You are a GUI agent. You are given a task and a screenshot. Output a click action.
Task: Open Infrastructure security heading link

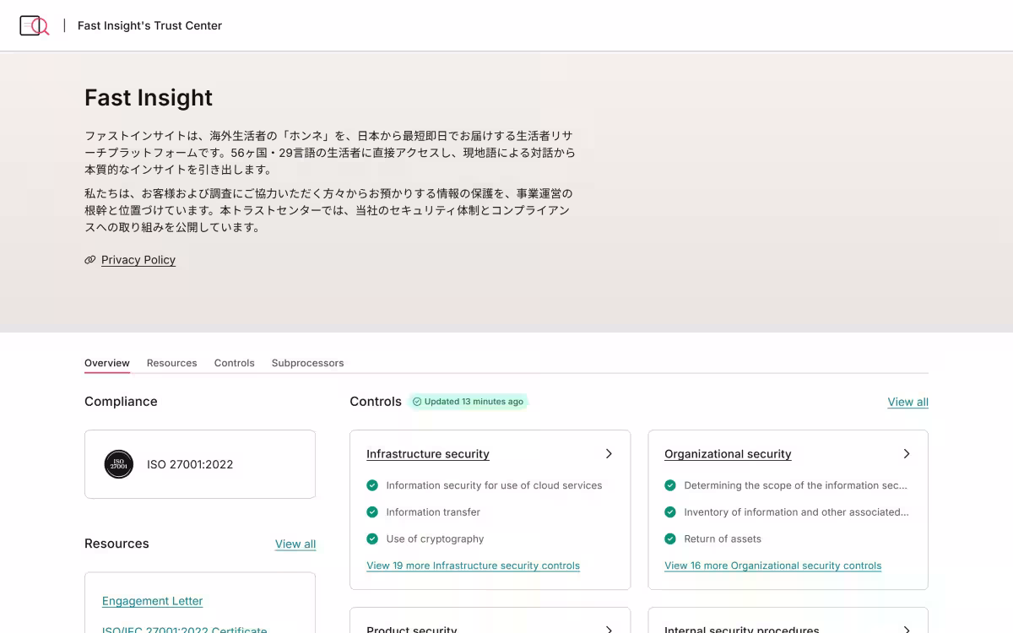pyautogui.click(x=428, y=454)
